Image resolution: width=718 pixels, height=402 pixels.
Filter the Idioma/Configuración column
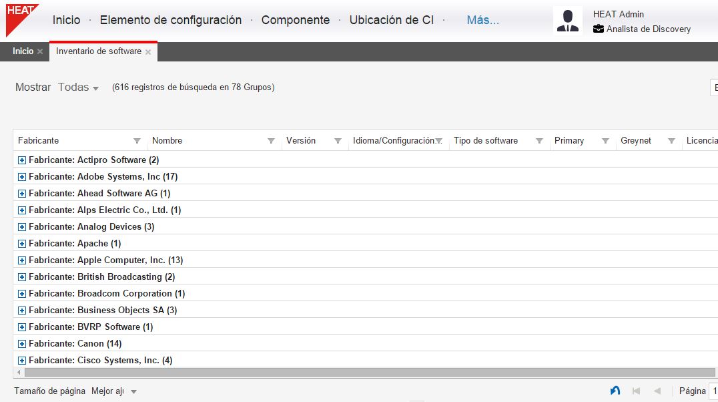(x=438, y=141)
